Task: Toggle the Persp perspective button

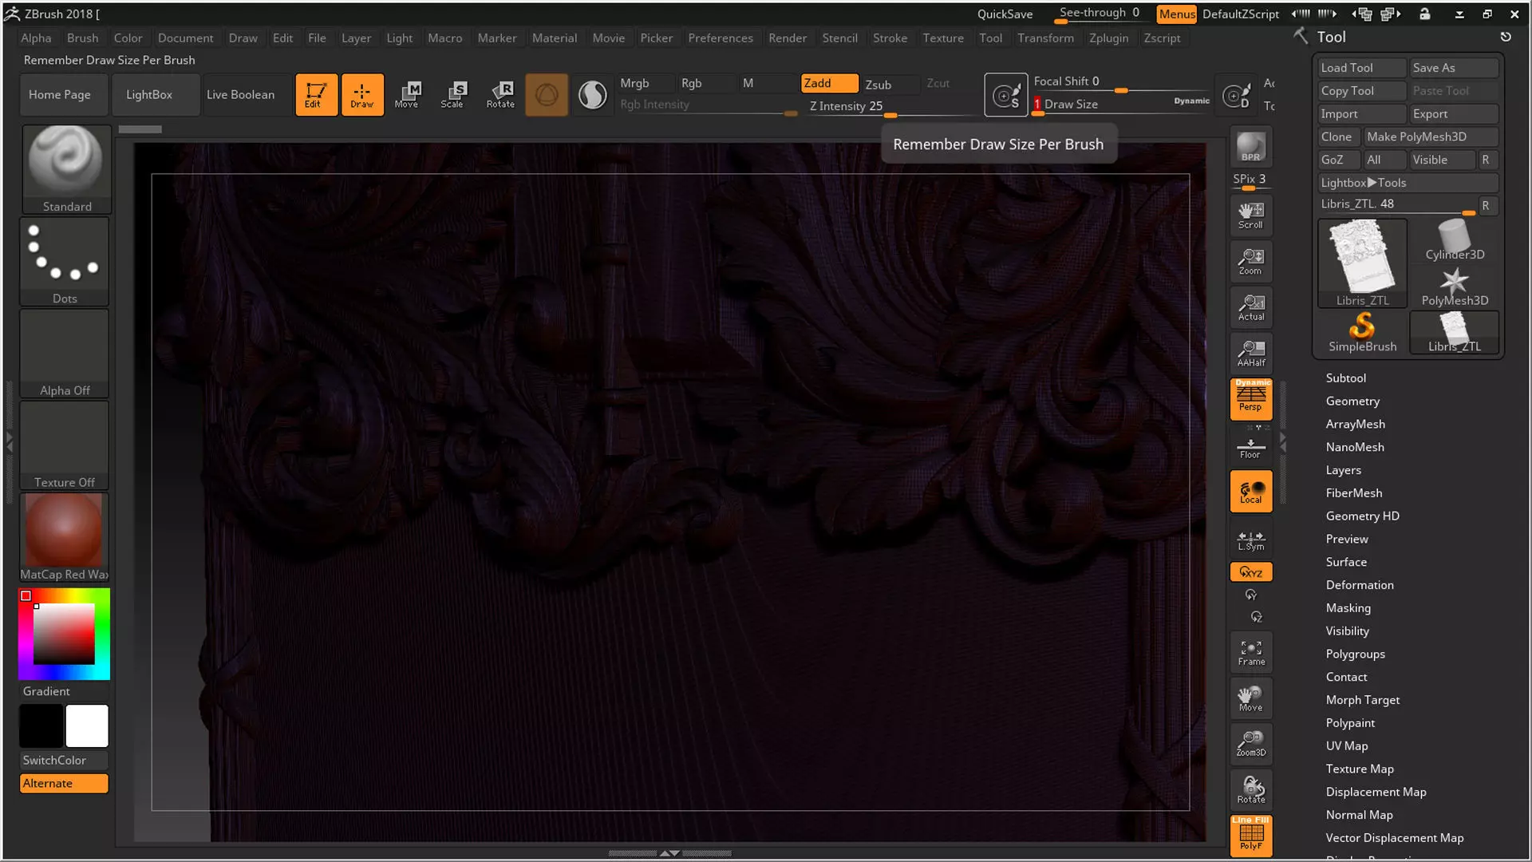Action: pos(1250,398)
